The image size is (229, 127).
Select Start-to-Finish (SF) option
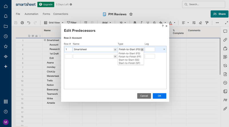(129, 63)
